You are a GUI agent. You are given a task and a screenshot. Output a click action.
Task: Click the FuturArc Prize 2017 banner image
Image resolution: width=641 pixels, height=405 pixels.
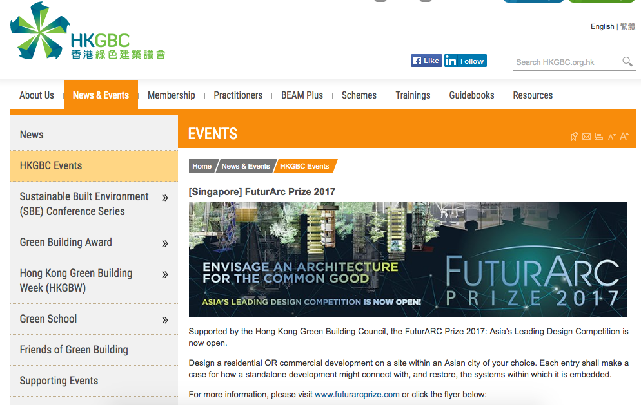[x=408, y=259]
